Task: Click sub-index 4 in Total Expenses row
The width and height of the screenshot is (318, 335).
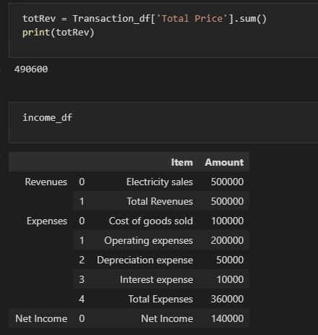Action: pos(82,299)
